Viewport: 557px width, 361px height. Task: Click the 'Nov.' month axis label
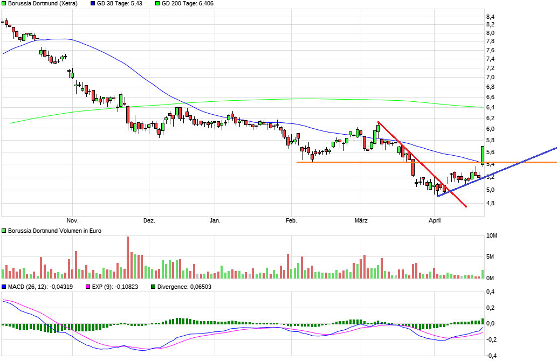pos(72,220)
